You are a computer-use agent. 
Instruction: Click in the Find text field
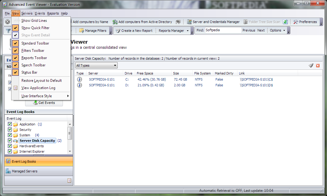coord(223,30)
